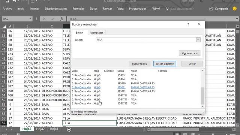Select the Buscar tab in dialog
The width and height of the screenshot is (240, 135).
pos(79,33)
